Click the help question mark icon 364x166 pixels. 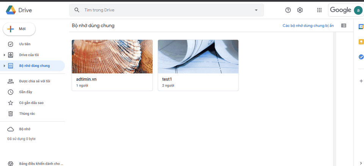click(x=288, y=10)
